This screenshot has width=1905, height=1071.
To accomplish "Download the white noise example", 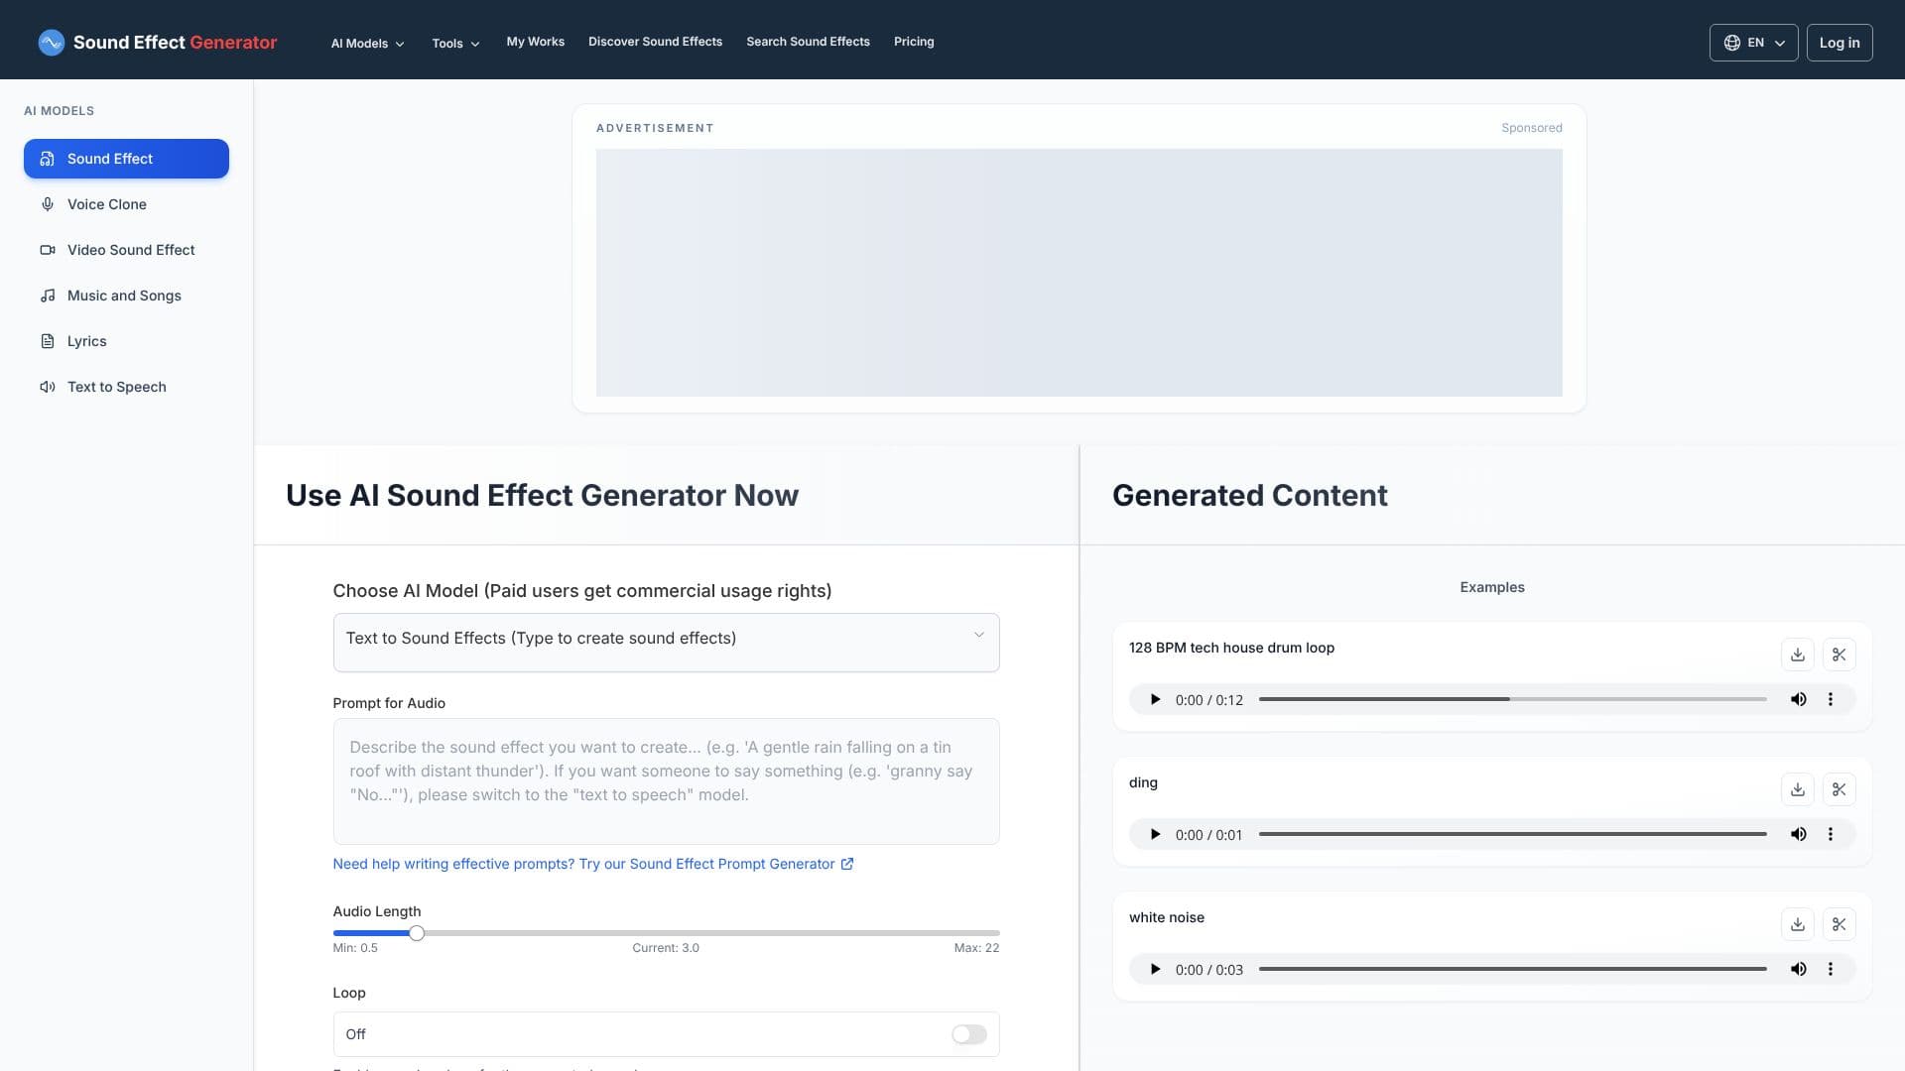I will click(x=1797, y=924).
